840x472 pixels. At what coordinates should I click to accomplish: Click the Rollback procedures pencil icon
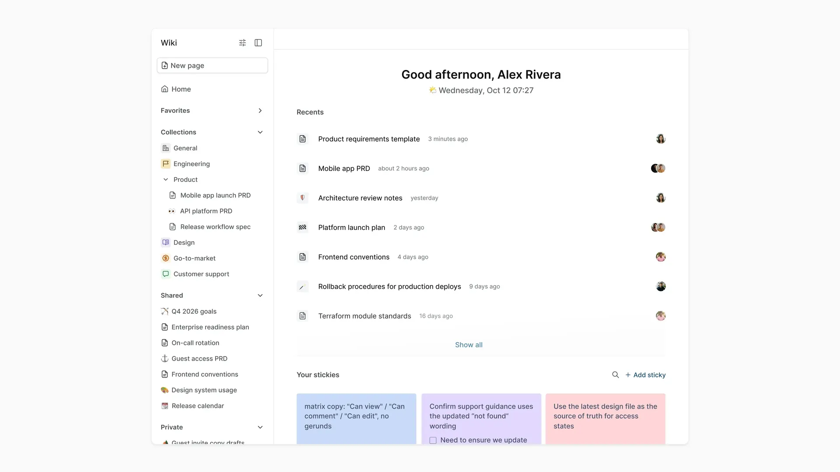(302, 287)
